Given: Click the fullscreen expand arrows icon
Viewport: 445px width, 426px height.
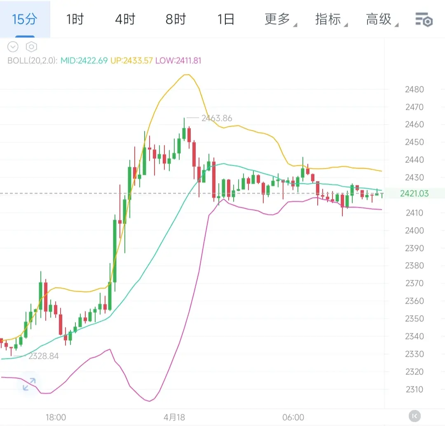Looking at the screenshot, I should click(29, 384).
